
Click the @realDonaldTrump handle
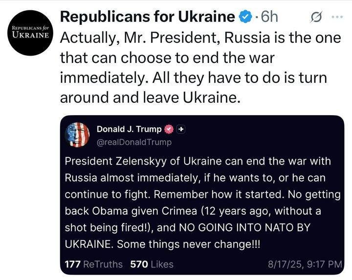pyautogui.click(x=134, y=142)
